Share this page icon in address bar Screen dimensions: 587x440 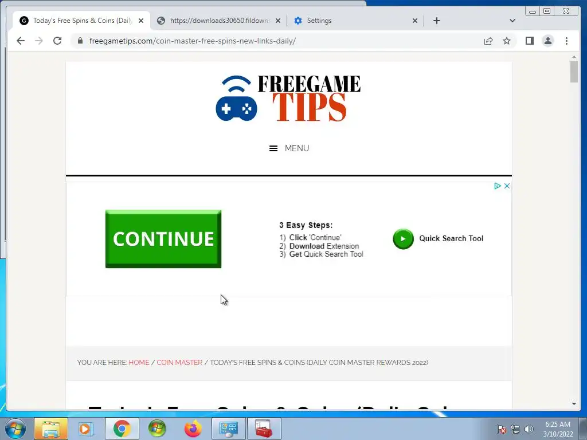488,41
